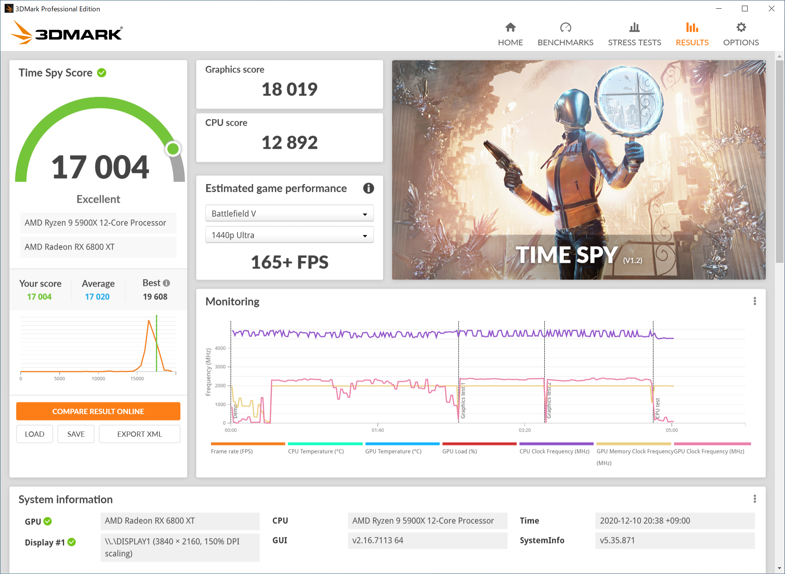Click the green GPU verification checkmark

[48, 521]
